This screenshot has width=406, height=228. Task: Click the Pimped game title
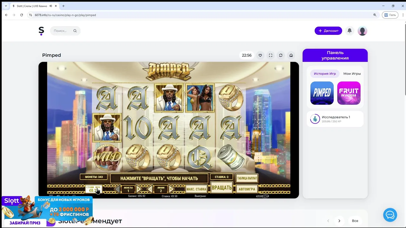pyautogui.click(x=51, y=55)
